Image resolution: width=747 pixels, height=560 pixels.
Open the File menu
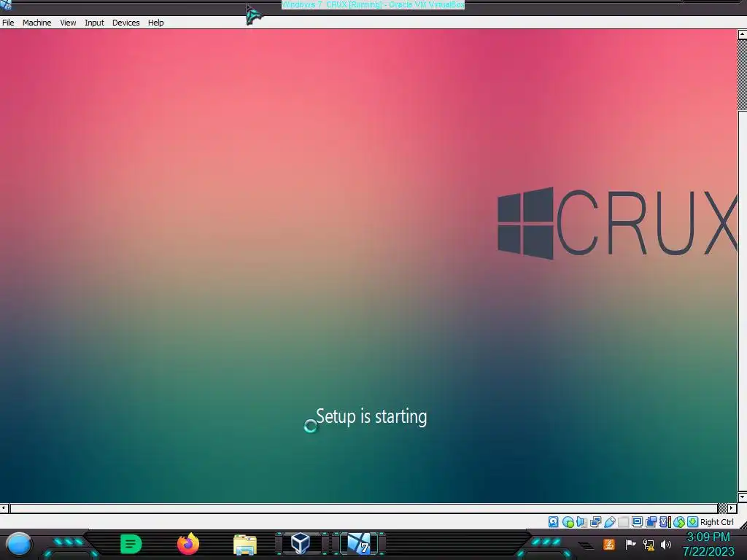8,23
